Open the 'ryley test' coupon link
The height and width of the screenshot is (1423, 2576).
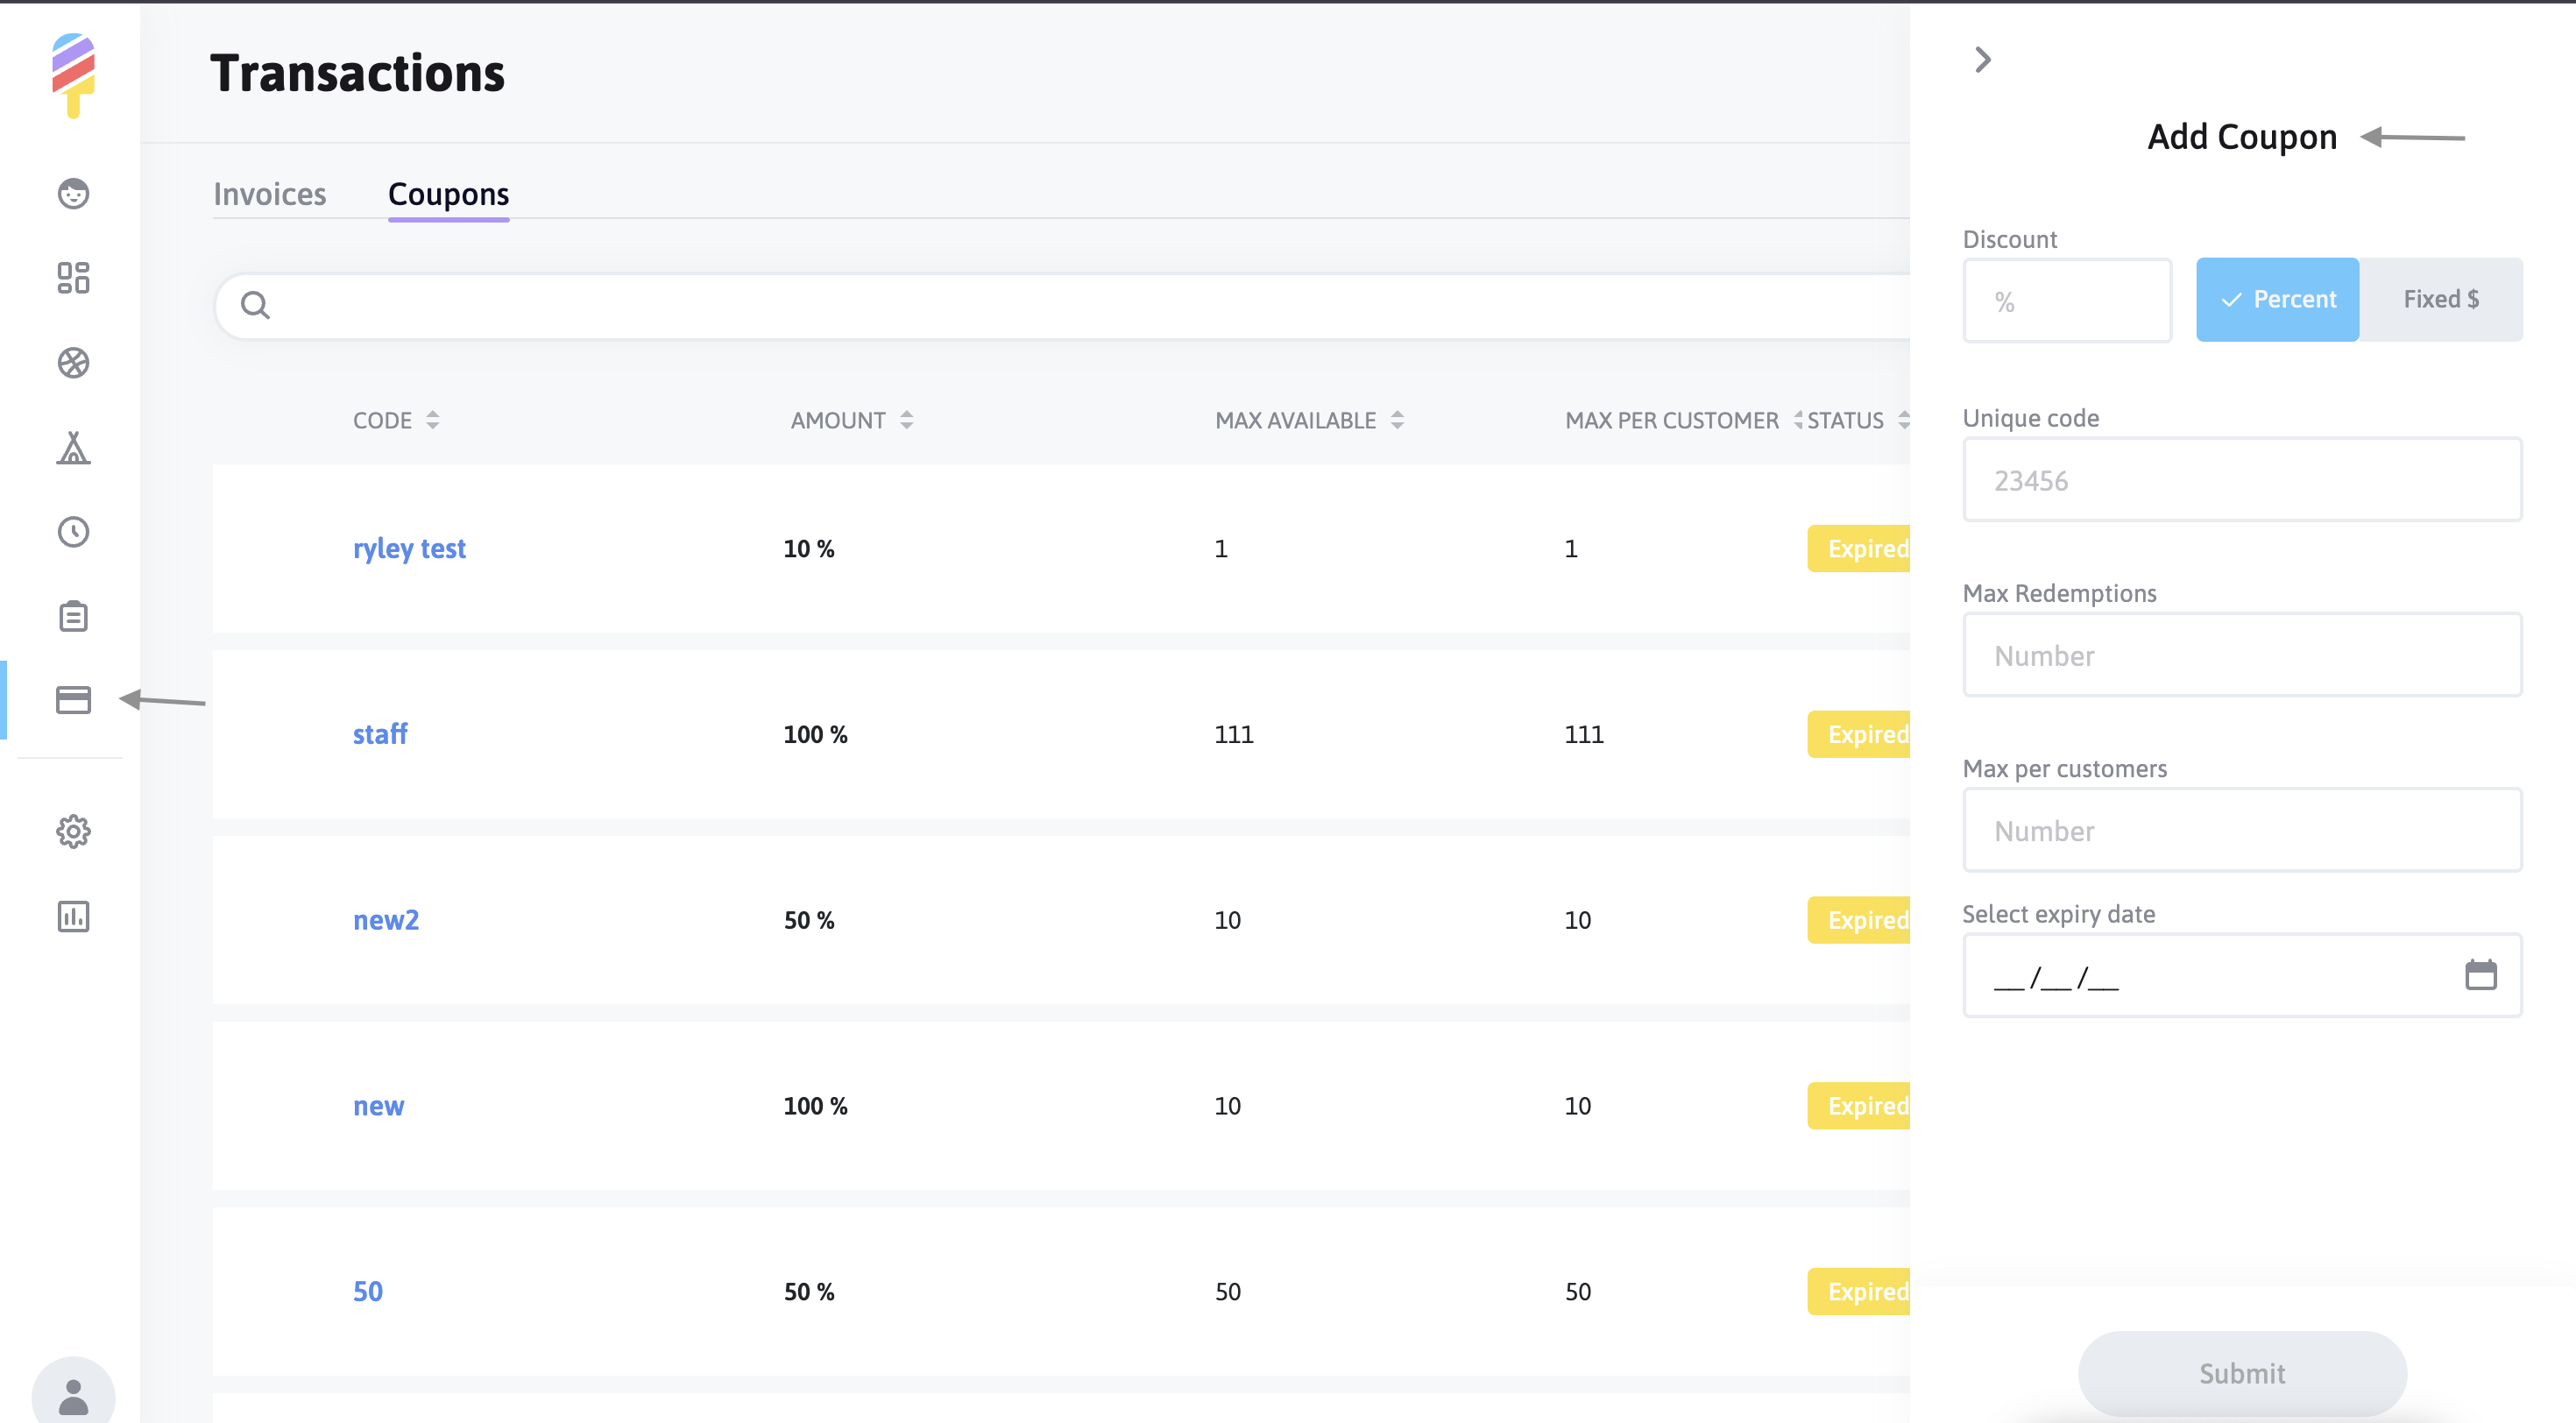pyautogui.click(x=409, y=548)
